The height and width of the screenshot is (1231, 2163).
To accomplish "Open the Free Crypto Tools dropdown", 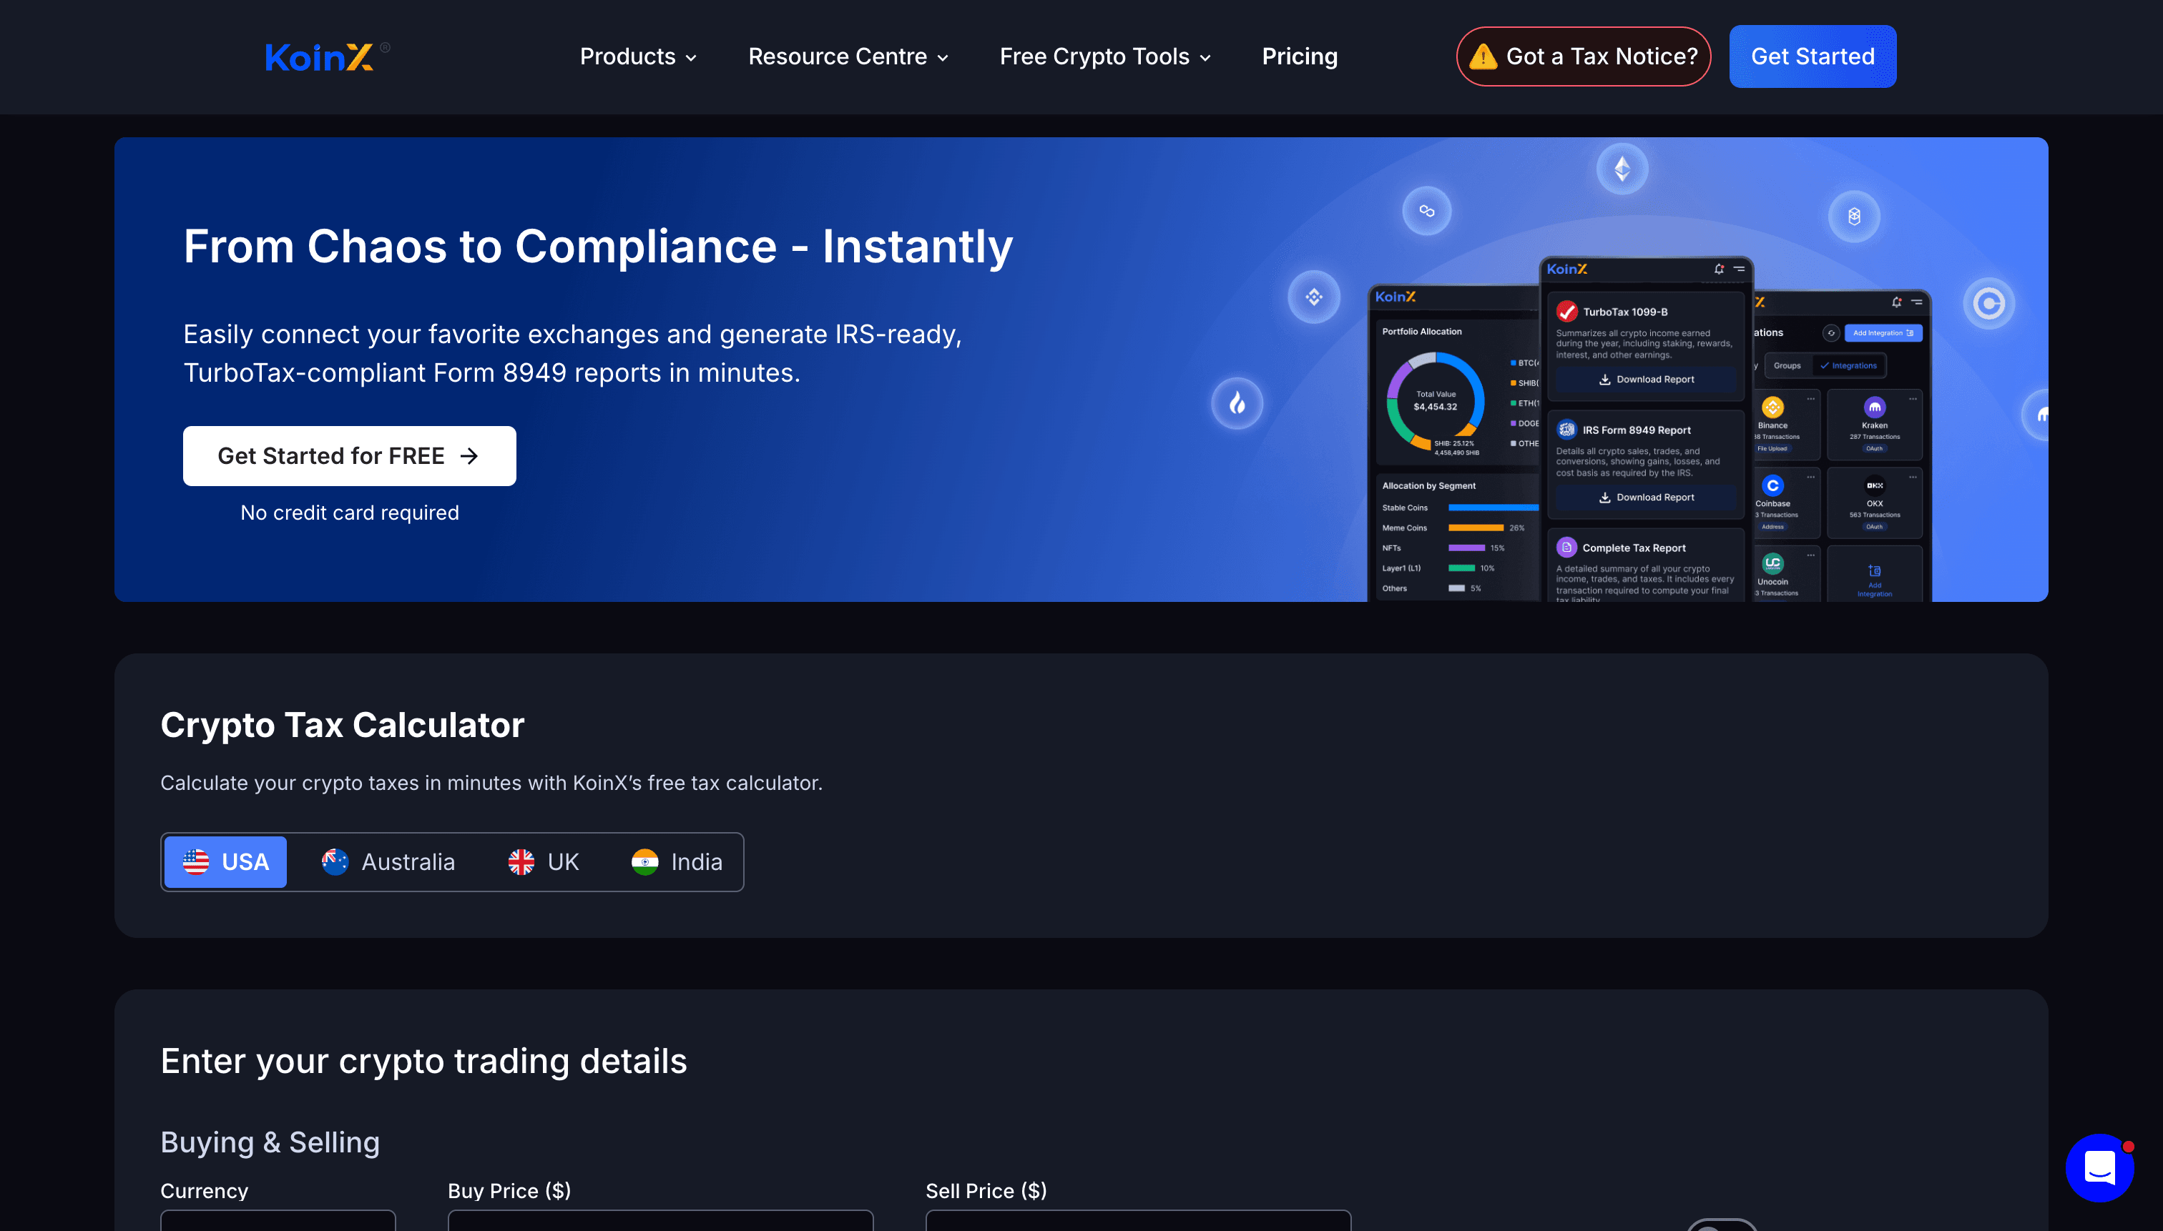I will click(1105, 56).
